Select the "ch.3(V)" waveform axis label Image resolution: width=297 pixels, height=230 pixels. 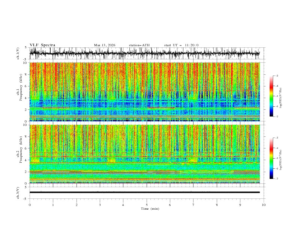point(18,193)
